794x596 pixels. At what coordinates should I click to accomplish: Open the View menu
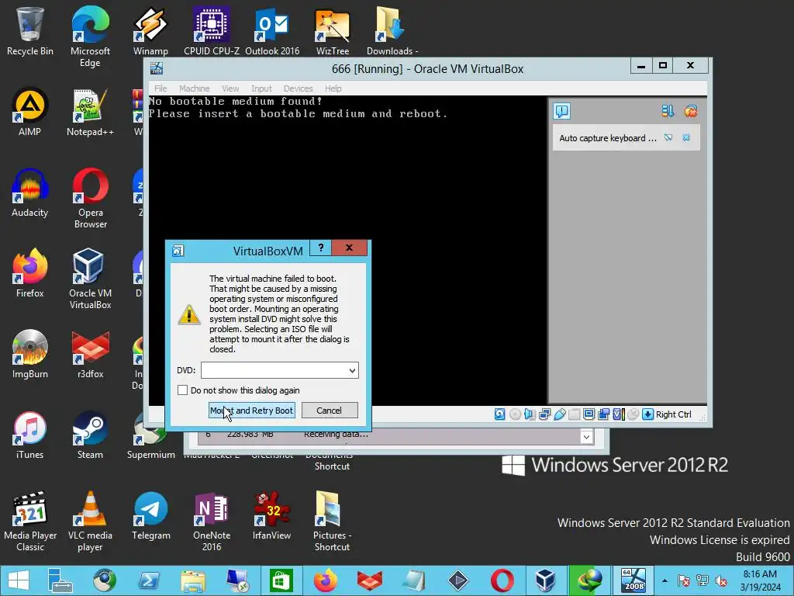click(x=230, y=88)
